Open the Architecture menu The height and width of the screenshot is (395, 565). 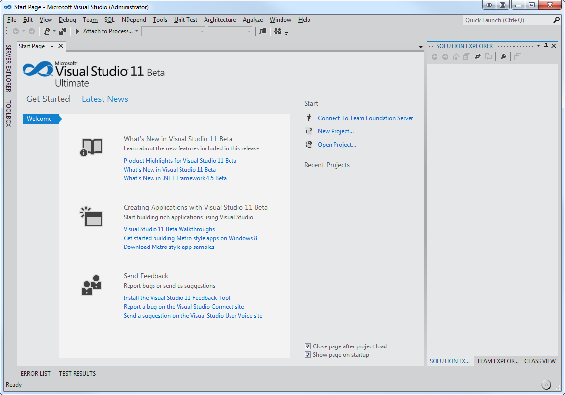220,20
